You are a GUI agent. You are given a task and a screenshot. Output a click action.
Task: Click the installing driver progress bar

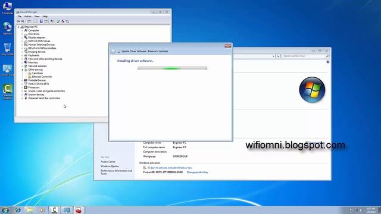[172, 68]
